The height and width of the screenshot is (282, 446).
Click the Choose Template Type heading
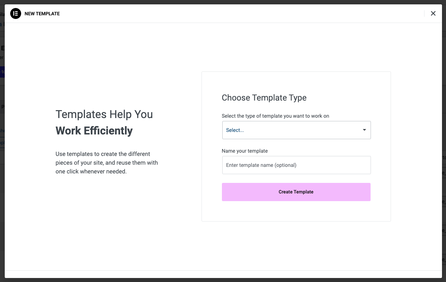pos(264,98)
